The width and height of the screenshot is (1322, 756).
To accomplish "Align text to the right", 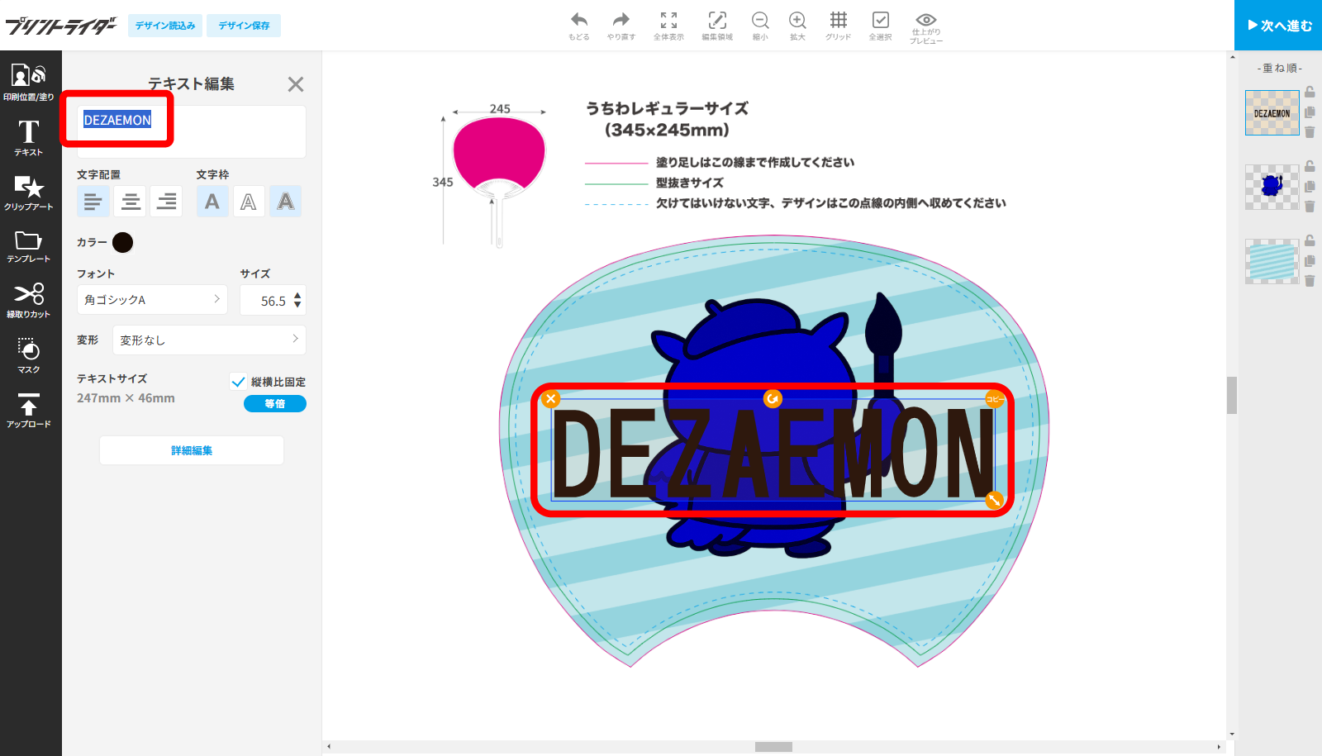I will click(166, 202).
